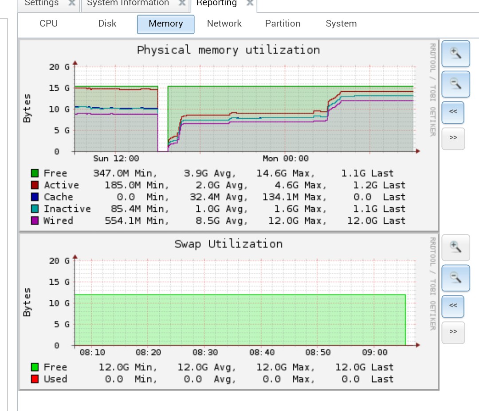Screen dimensions: 479x411
Task: Switch to the Disk reporting tab
Action: [x=107, y=23]
